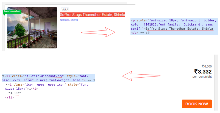This screenshot has height=113, width=220.
Task: Open SaffronStays Thanedhar Estate hotel title
Action: coord(93,15)
